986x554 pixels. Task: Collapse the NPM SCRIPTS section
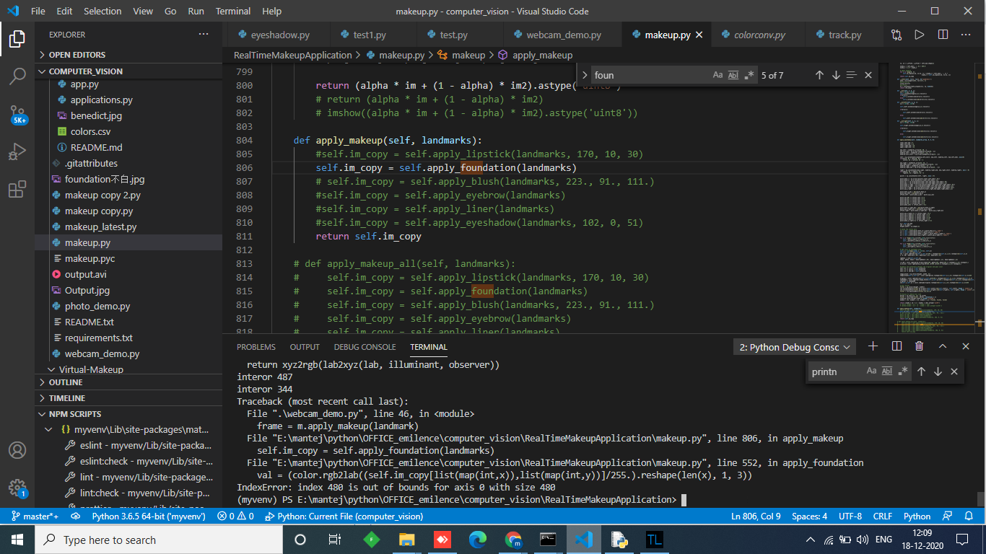(x=128, y=414)
